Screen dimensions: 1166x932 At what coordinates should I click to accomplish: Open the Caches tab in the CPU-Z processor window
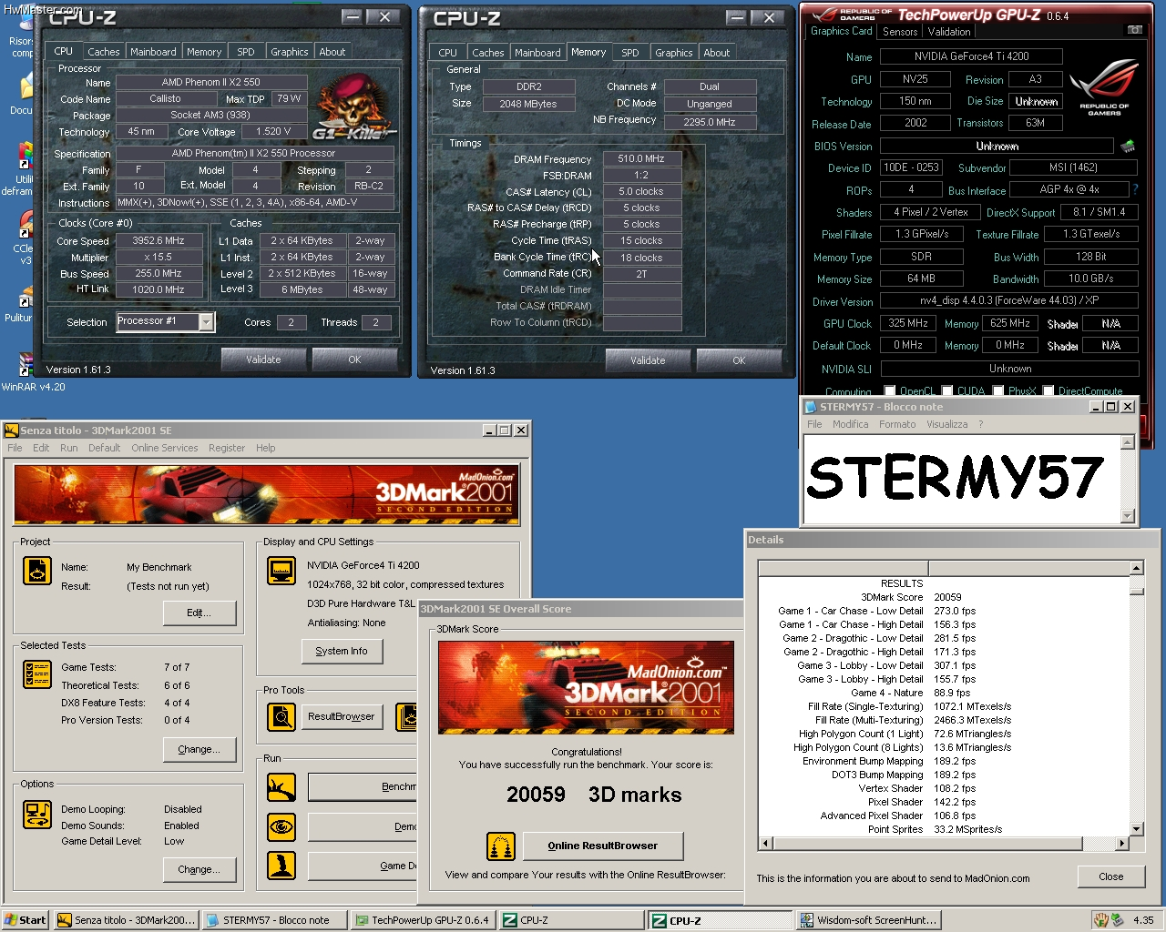pyautogui.click(x=103, y=52)
